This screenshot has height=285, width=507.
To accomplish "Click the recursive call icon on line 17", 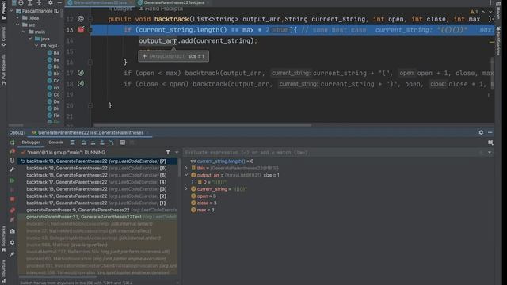I will (x=81, y=73).
